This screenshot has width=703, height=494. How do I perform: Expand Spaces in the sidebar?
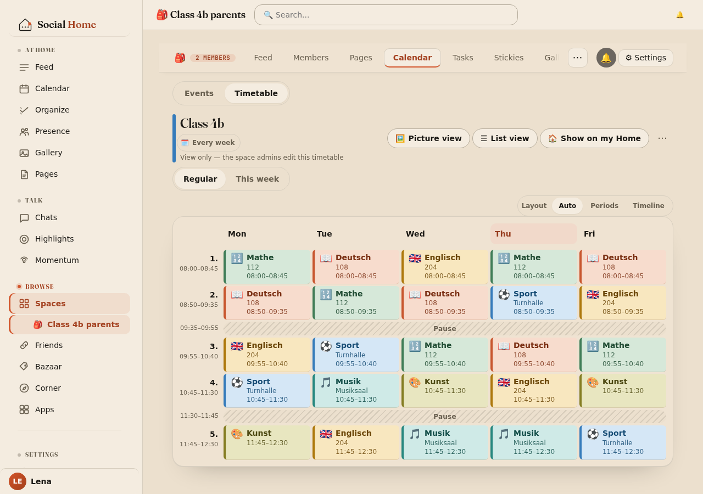coord(69,304)
